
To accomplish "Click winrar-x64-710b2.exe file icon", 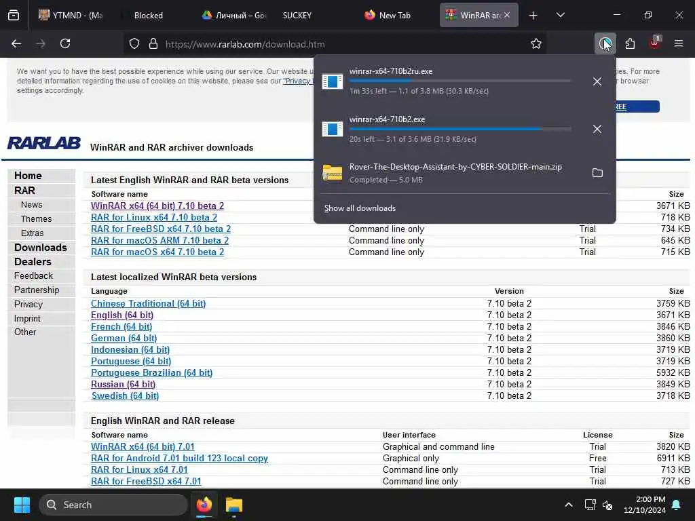I will click(333, 130).
